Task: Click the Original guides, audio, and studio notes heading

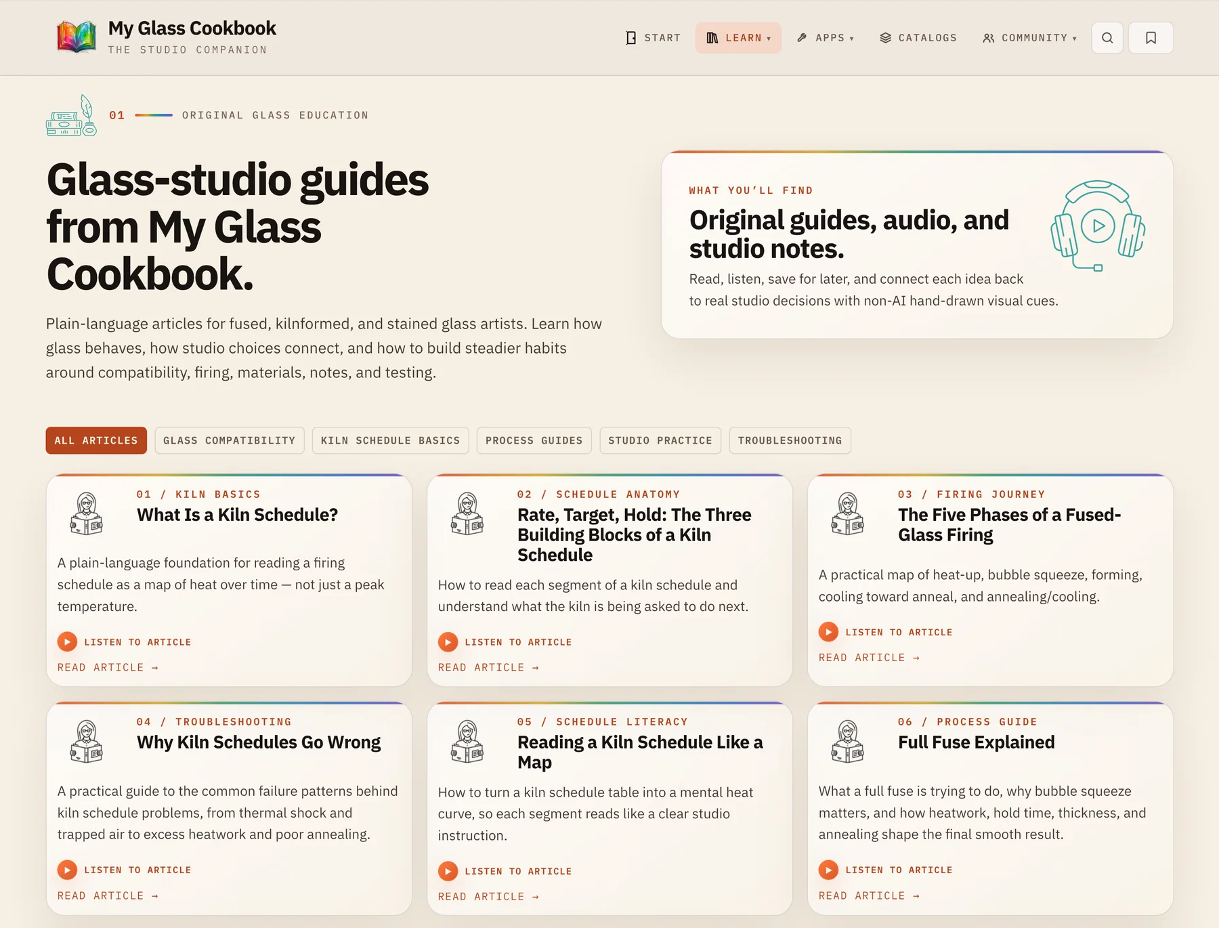Action: coord(849,234)
